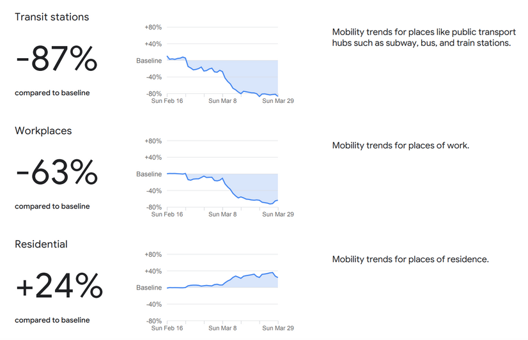Image resolution: width=528 pixels, height=340 pixels.
Task: Click Sun Mar 8 on transit chart
Action: pos(222,100)
